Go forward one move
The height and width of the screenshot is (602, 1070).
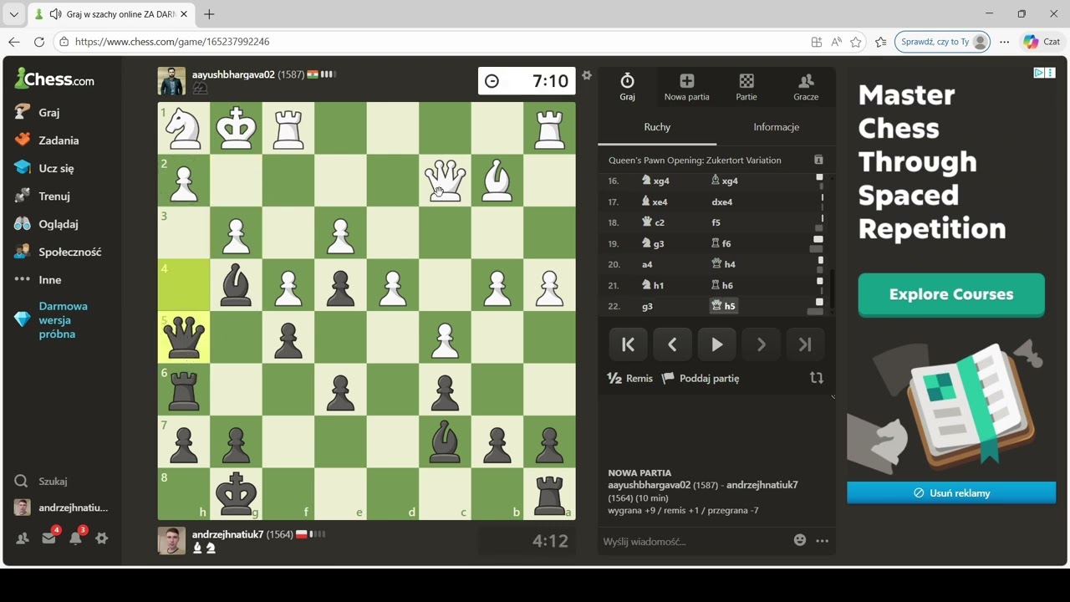click(761, 344)
